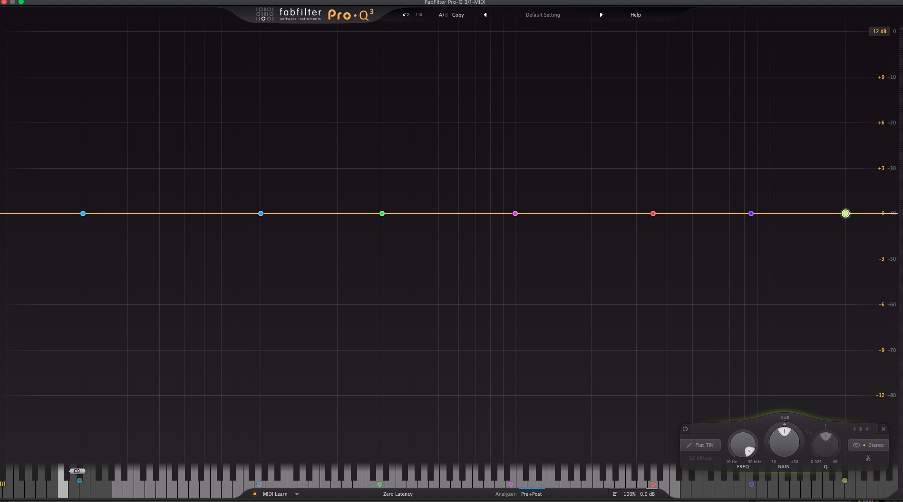Click the band power bypass icon
This screenshot has width=903, height=502.
[685, 429]
